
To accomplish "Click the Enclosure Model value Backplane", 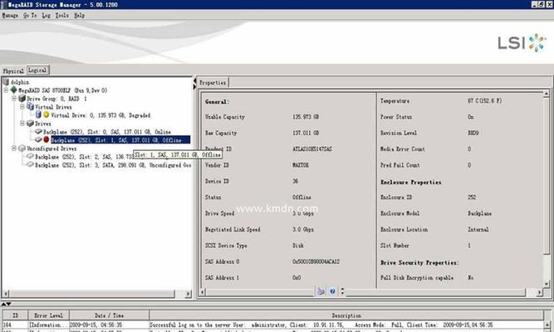I will coord(479,213).
